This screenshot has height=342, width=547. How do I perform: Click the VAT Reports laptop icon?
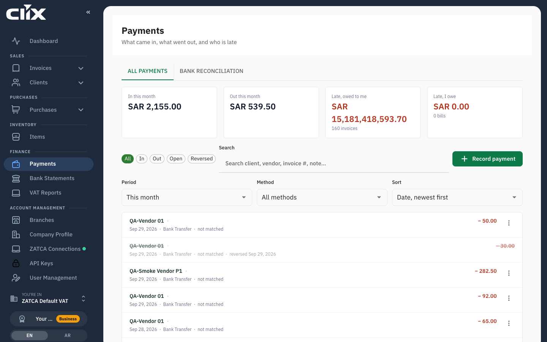pyautogui.click(x=16, y=193)
